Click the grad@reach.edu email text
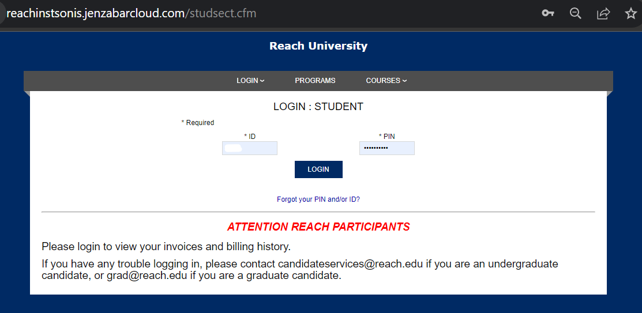This screenshot has width=642, height=313. [x=147, y=276]
